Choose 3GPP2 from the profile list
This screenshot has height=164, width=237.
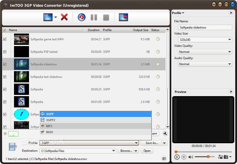click(95, 120)
